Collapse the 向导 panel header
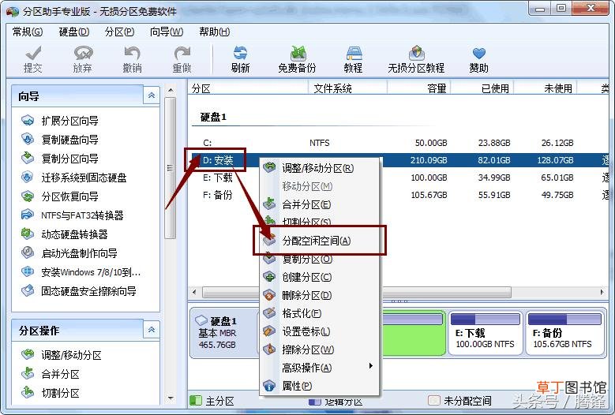 152,95
